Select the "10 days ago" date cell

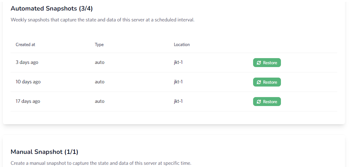(x=28, y=82)
